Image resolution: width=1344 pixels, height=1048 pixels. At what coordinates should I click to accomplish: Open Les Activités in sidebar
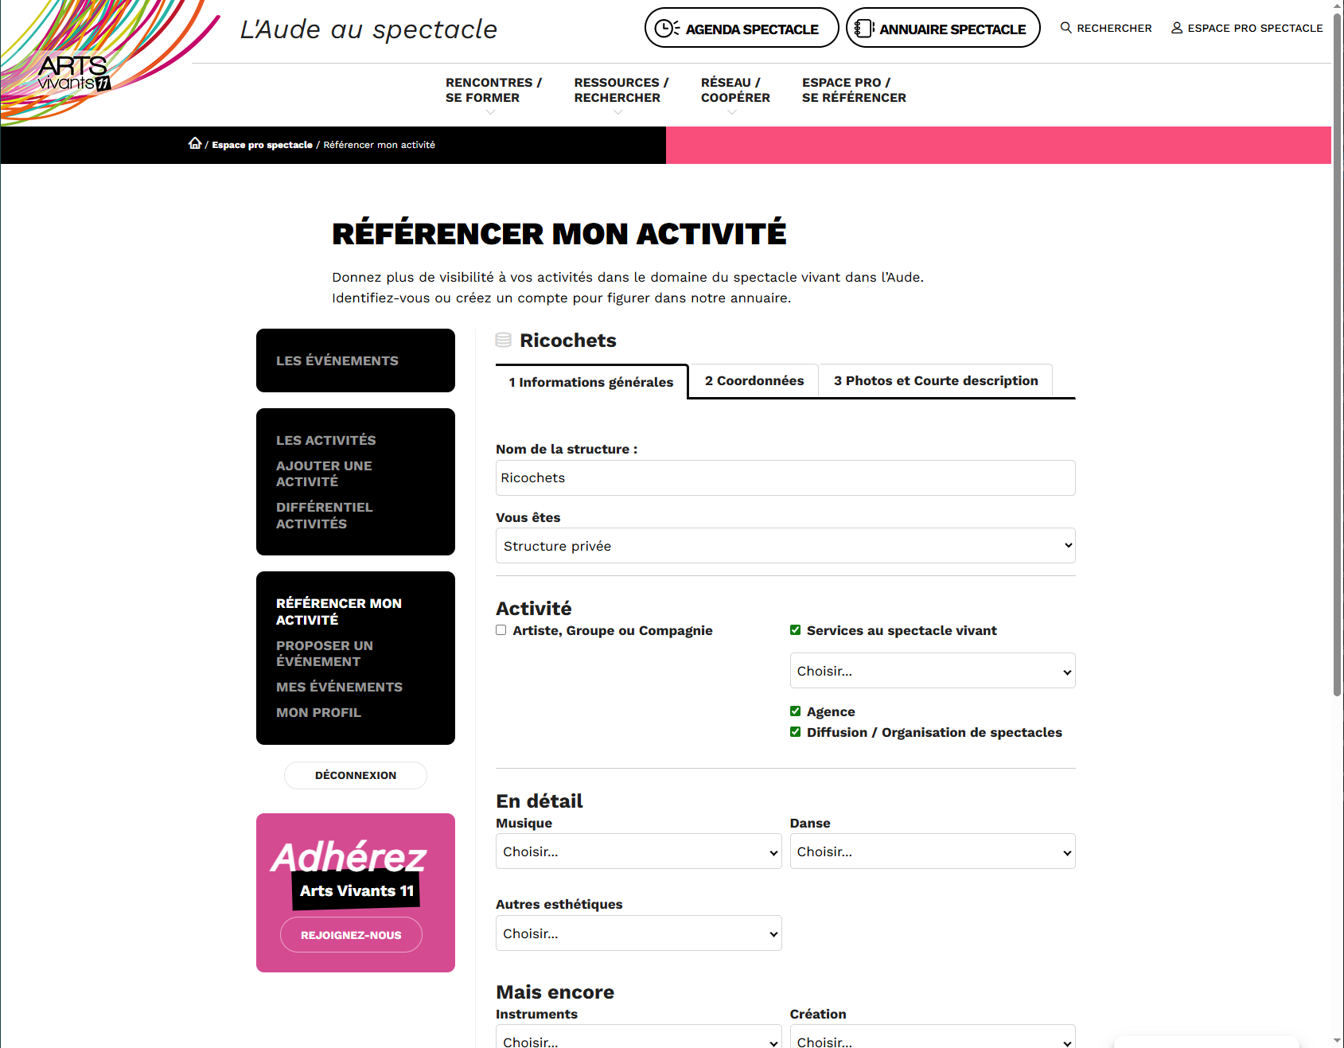[326, 440]
